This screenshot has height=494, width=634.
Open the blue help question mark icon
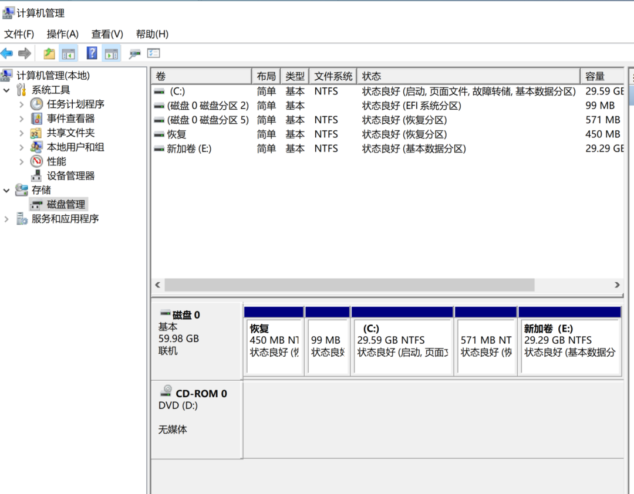[x=92, y=53]
